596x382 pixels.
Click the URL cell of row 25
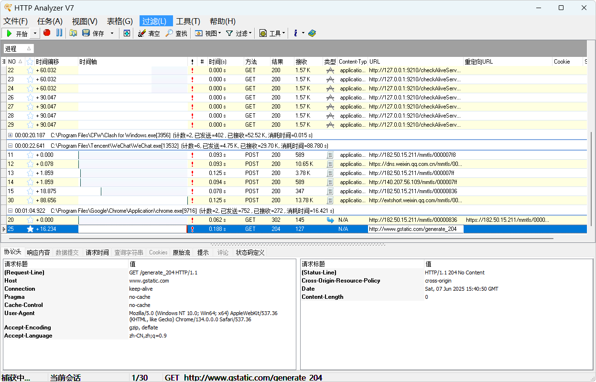[415, 229]
